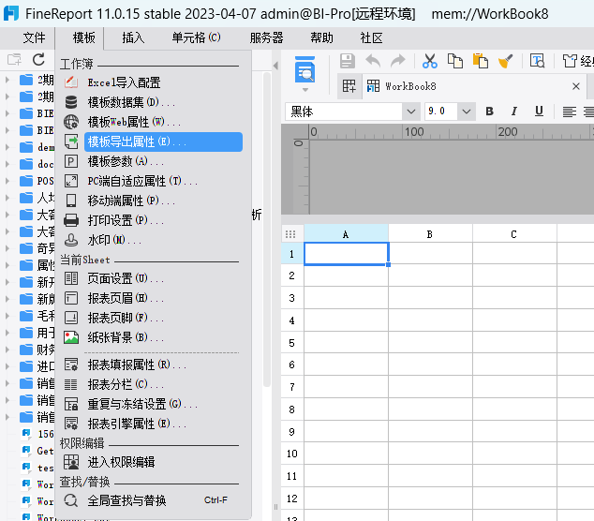594x521 pixels.
Task: Choose 模板参数(A) menu item
Action: tap(153, 161)
